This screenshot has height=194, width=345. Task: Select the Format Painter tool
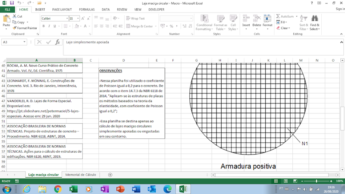[x=25, y=28]
